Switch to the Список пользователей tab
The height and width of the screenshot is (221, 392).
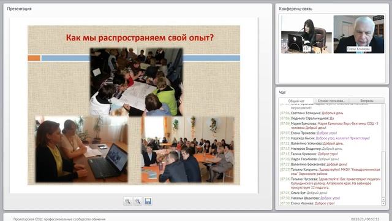pos(331,101)
